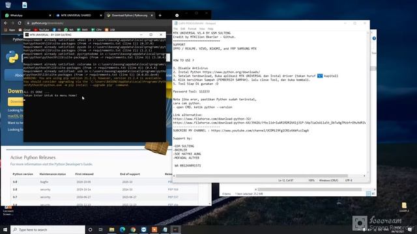Open the Apps bookmark
This screenshot has height=234, width=417.
coord(10,30)
